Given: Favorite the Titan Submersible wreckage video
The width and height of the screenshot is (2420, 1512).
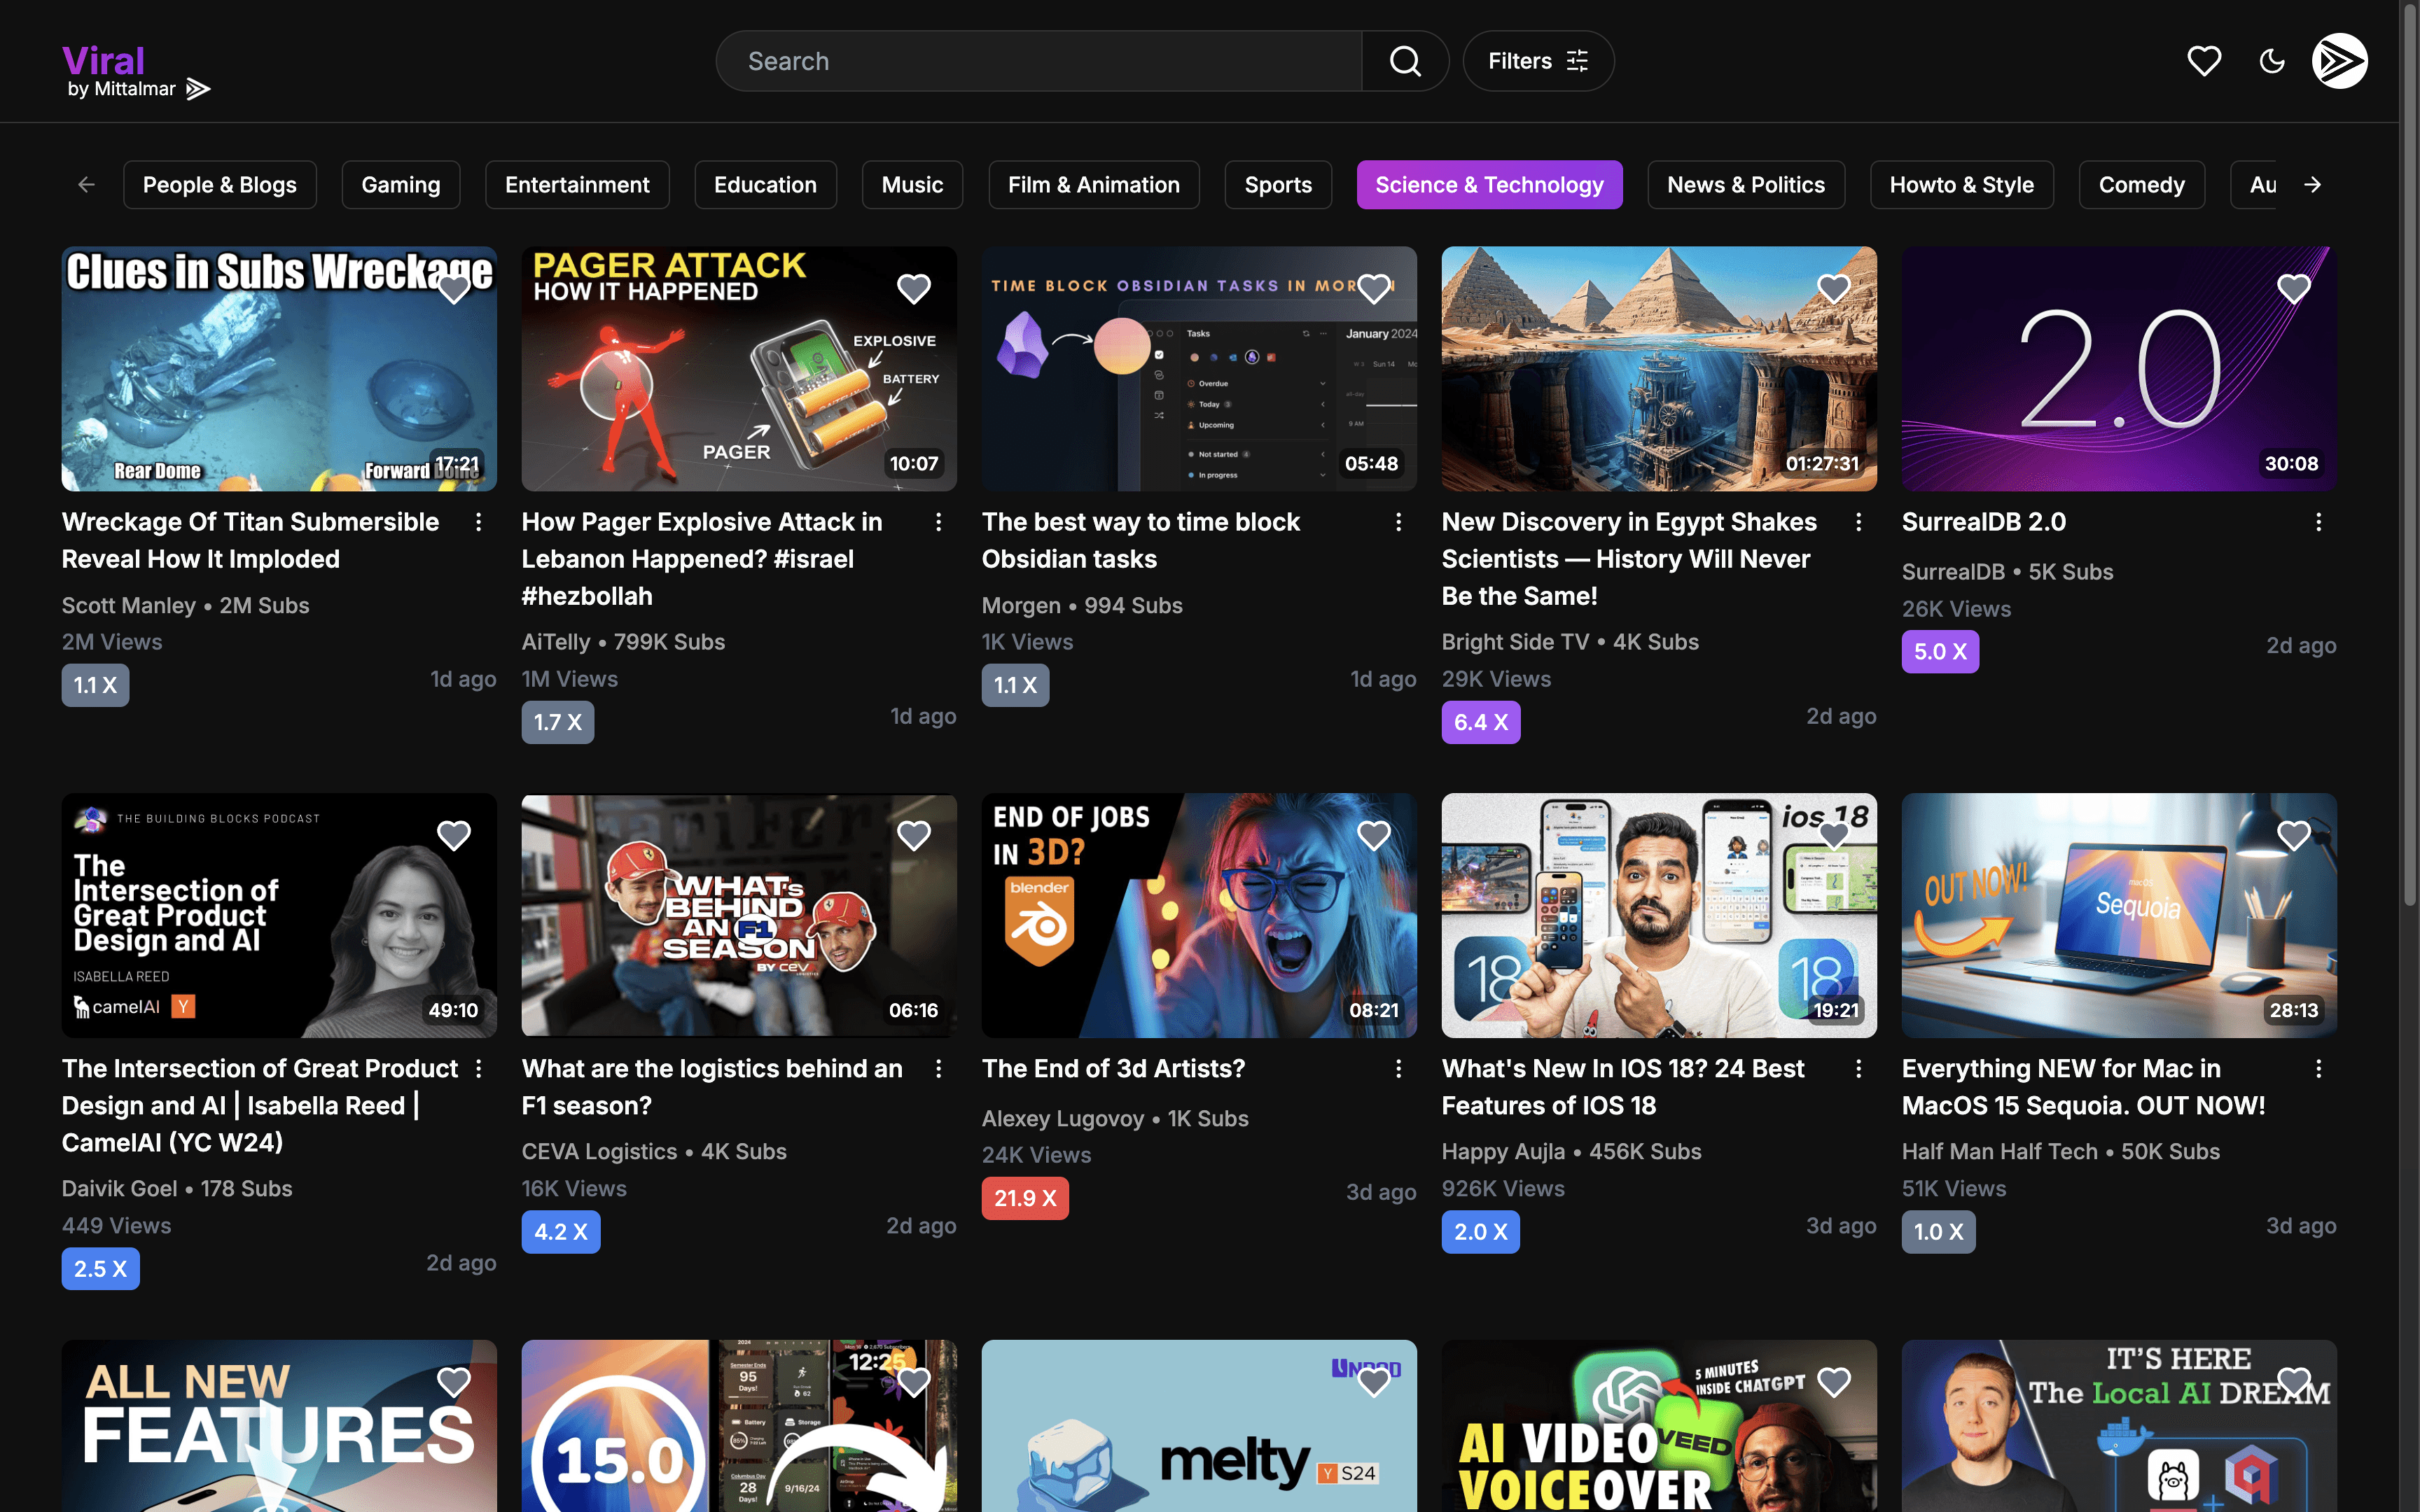Looking at the screenshot, I should pos(454,289).
